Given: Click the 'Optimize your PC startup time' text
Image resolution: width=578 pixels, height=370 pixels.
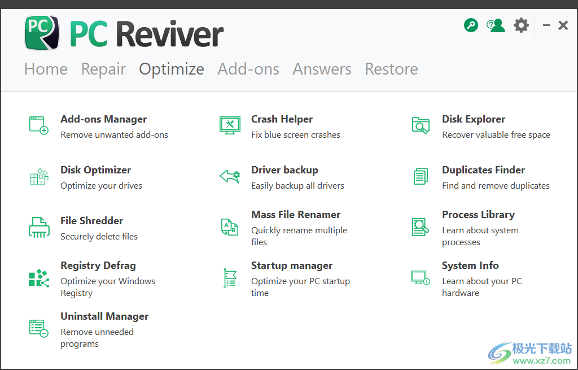Looking at the screenshot, I should [x=300, y=287].
